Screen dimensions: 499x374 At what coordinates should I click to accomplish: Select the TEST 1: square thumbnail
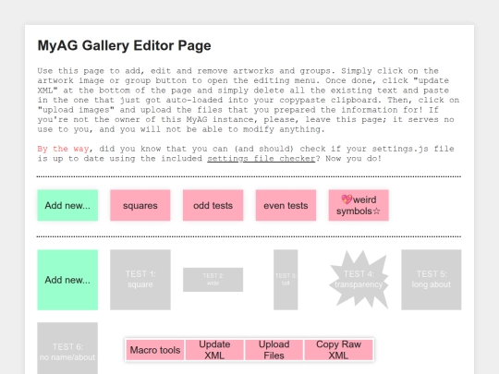point(140,280)
